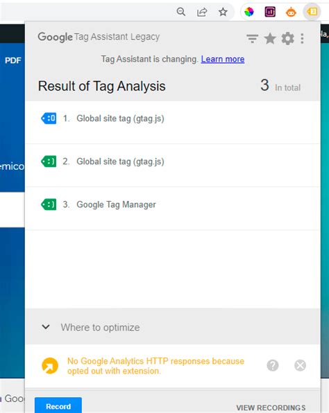Open the three-dot more options menu
The height and width of the screenshot is (413, 329).
pos(302,39)
